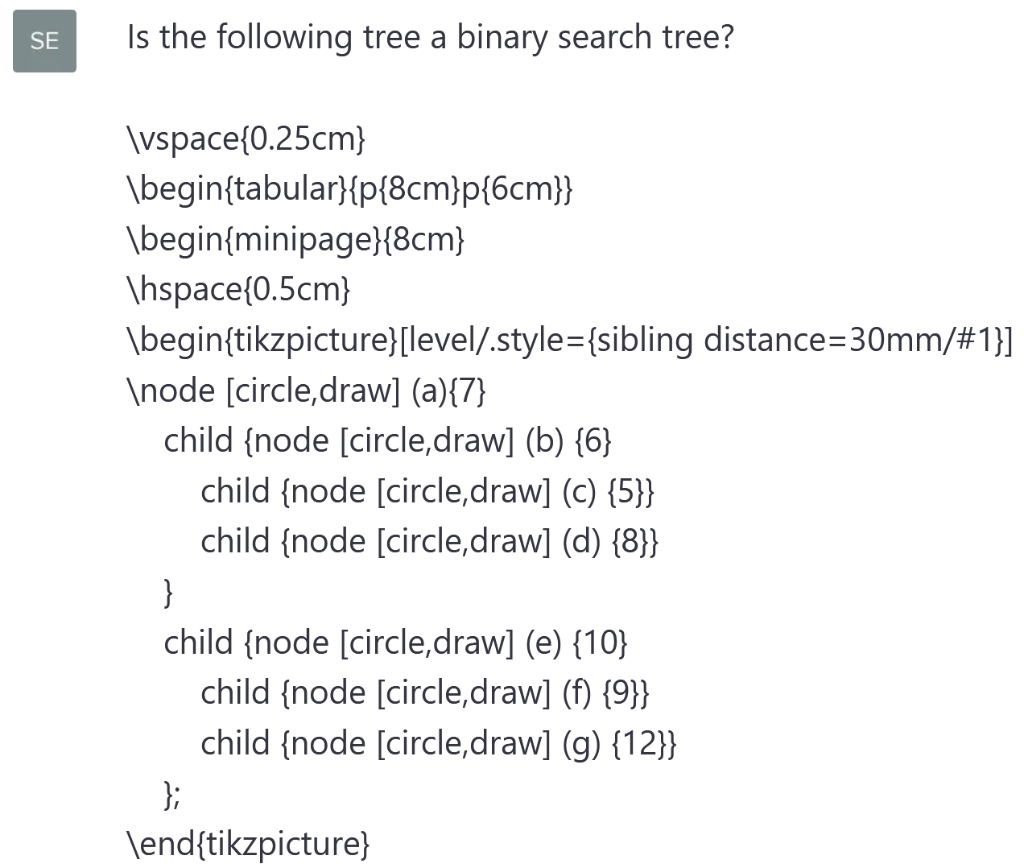
Task: Click the closing brace with semicolon line
Action: [x=171, y=794]
